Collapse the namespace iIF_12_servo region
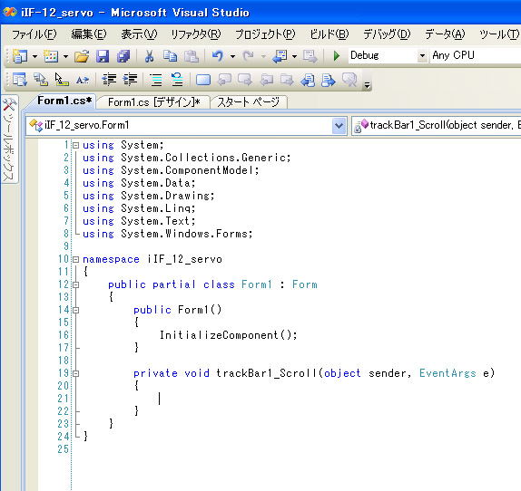Viewport: 521px width, 491px height. [76, 259]
